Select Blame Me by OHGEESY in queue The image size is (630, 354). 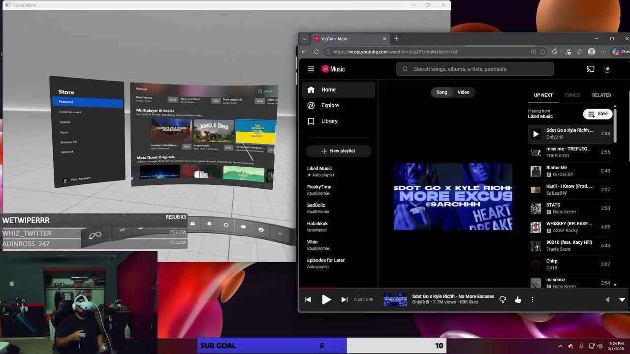[570, 171]
